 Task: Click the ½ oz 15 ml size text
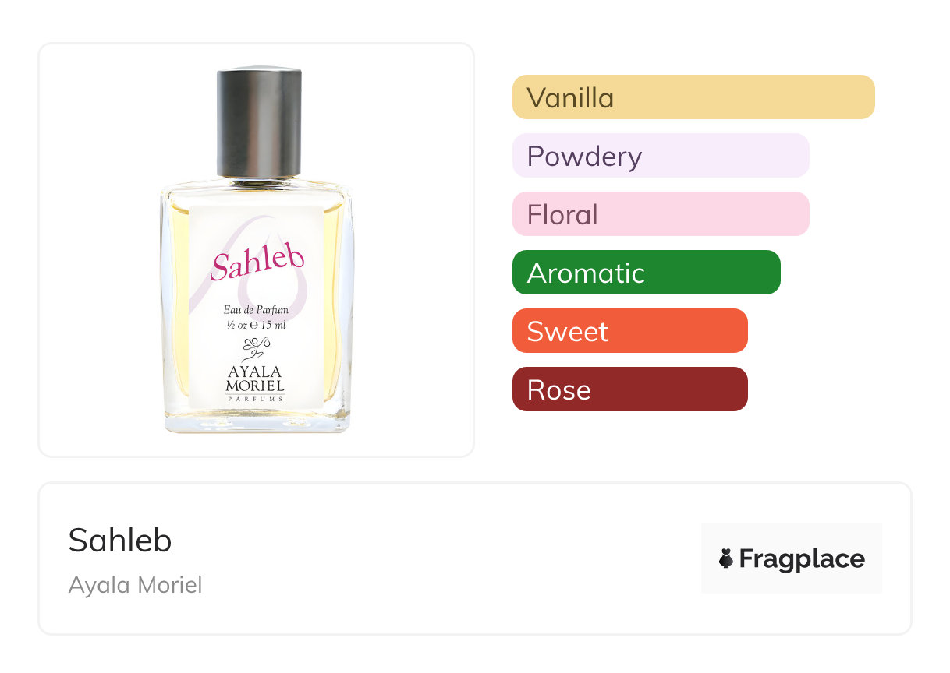point(256,325)
